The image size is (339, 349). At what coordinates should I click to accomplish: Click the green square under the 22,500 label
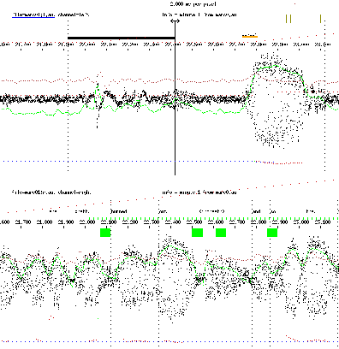tap(197, 233)
